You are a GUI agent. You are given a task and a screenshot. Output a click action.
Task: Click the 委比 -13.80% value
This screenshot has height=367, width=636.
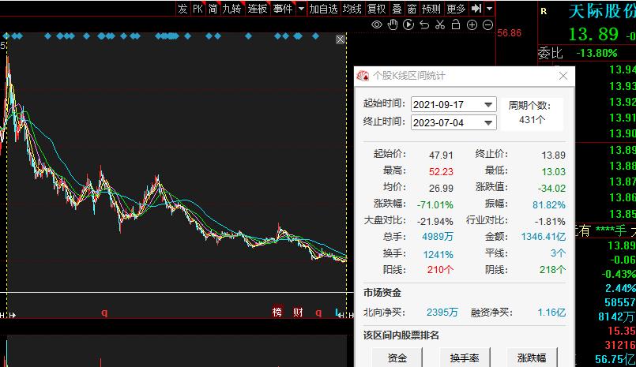coord(596,53)
